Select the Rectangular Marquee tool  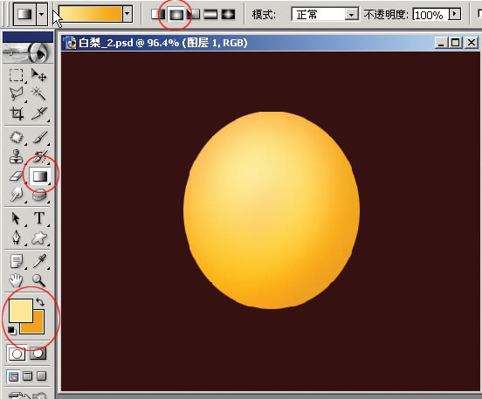pyautogui.click(x=16, y=75)
